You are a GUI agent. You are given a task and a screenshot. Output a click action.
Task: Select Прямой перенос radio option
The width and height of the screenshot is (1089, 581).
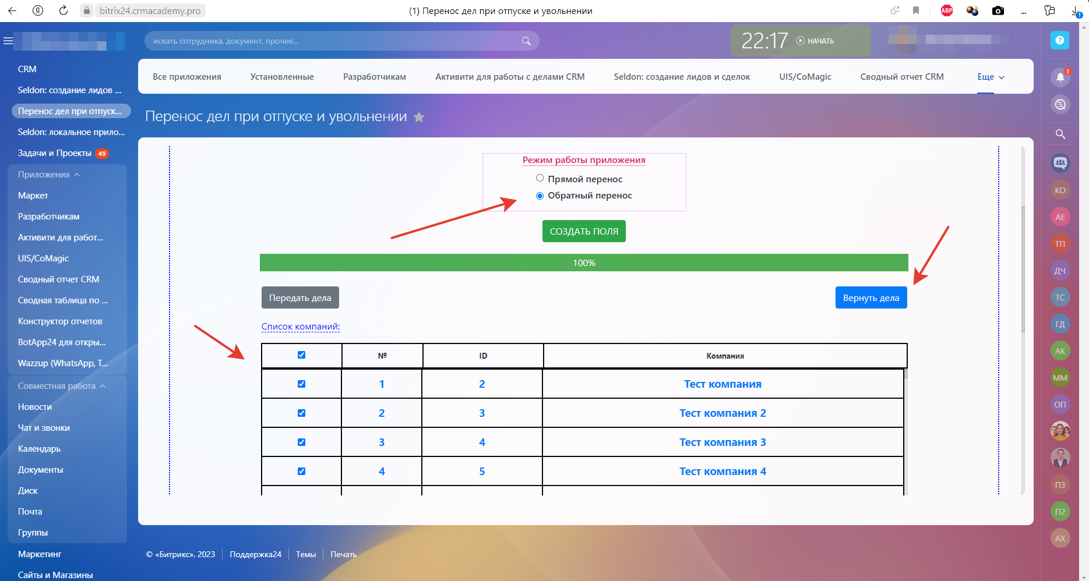(x=540, y=178)
